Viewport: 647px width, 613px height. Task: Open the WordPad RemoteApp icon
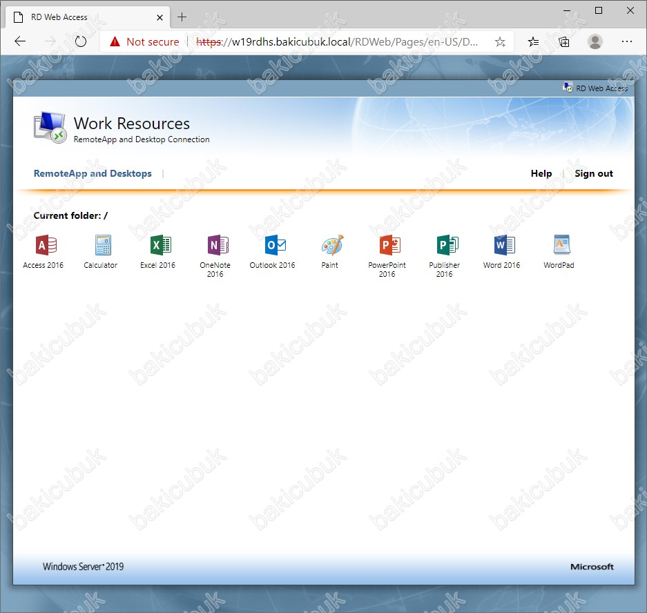(561, 245)
